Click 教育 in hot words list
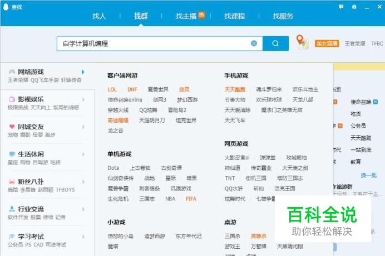The height and width of the screenshot is (256, 385). pos(356,162)
